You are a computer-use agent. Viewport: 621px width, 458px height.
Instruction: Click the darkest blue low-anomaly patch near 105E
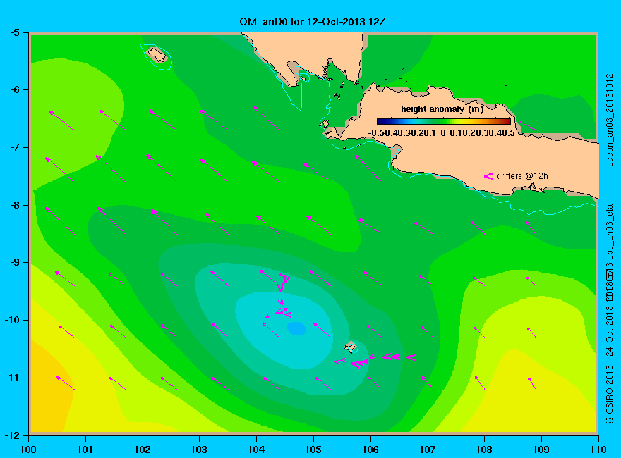(x=296, y=328)
